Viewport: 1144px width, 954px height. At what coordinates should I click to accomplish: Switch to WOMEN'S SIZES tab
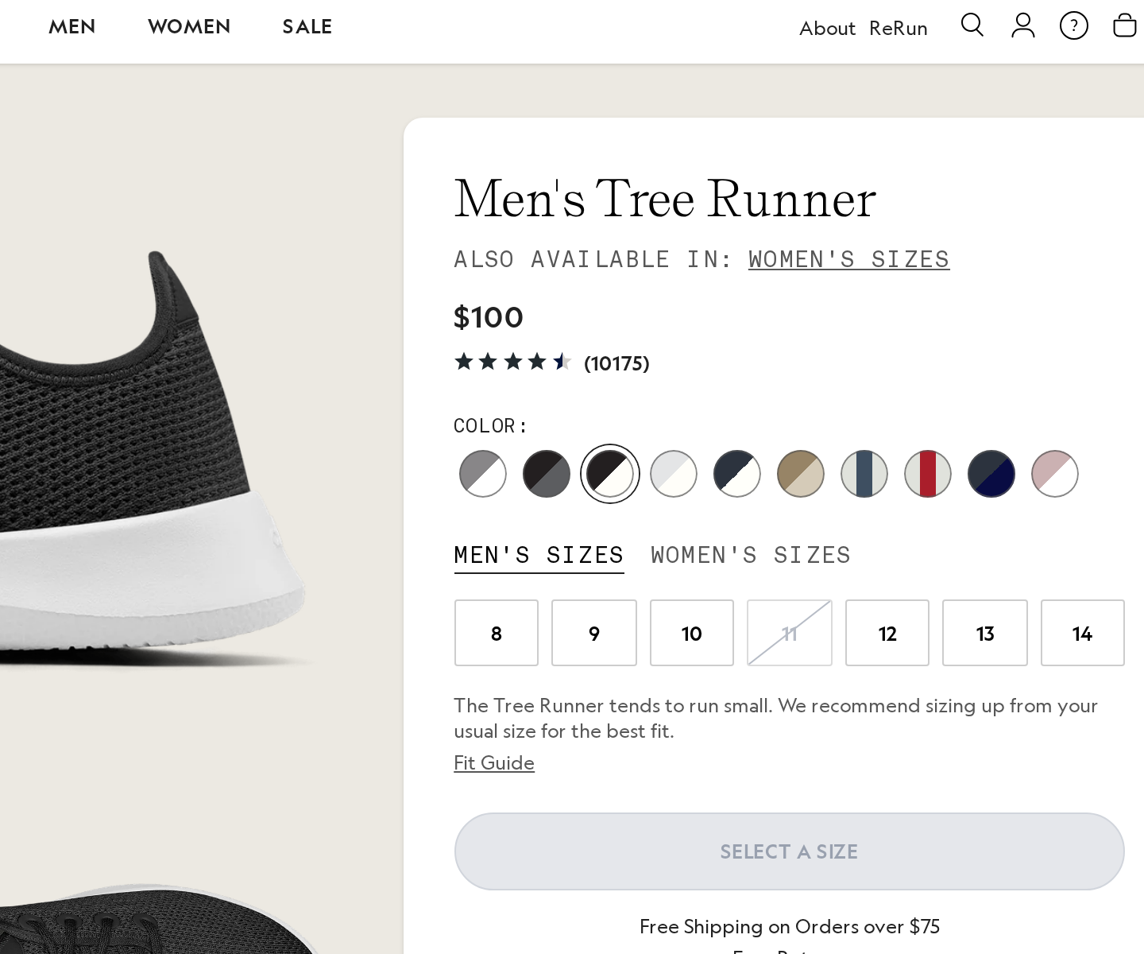(750, 555)
